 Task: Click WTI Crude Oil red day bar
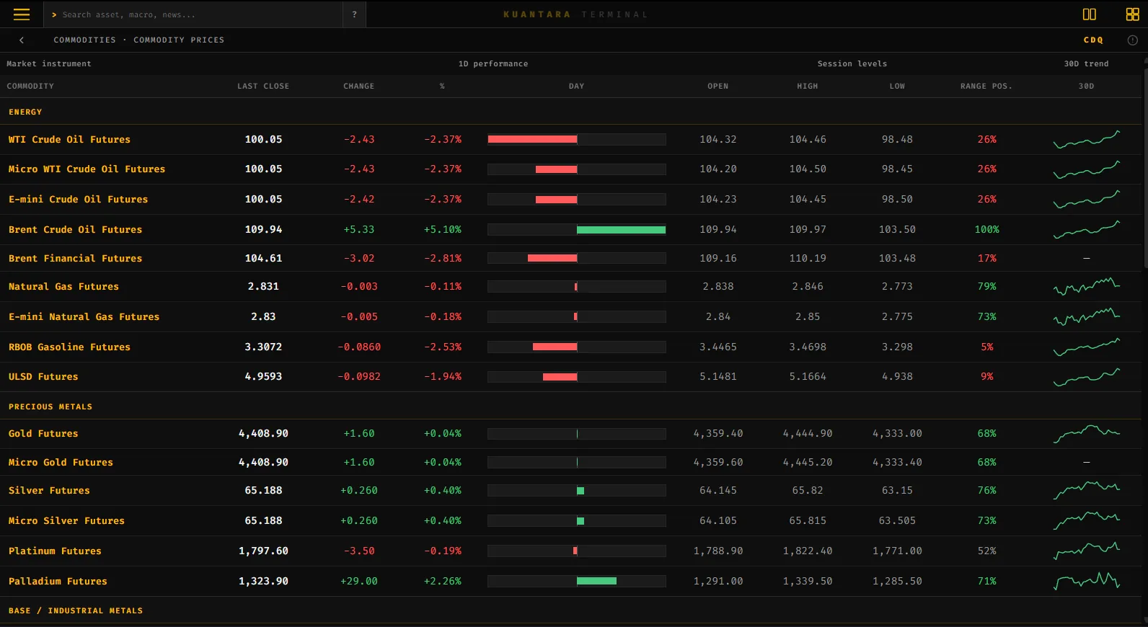click(x=533, y=140)
